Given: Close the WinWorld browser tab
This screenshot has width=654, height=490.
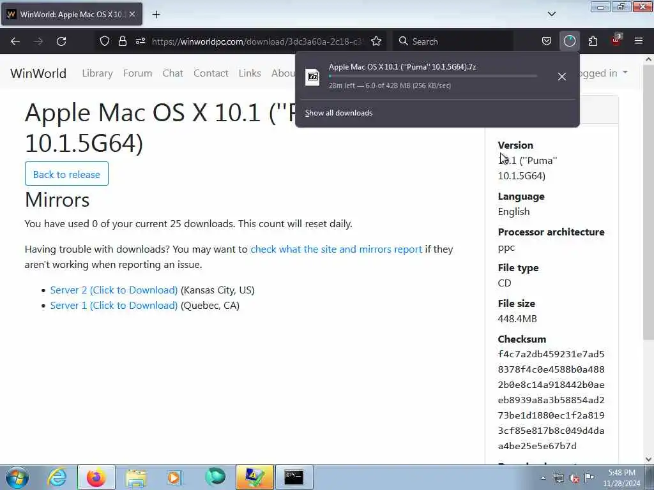Looking at the screenshot, I should click(x=132, y=14).
